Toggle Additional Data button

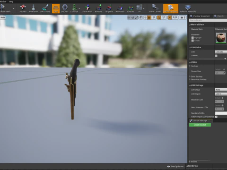pos(171,8)
